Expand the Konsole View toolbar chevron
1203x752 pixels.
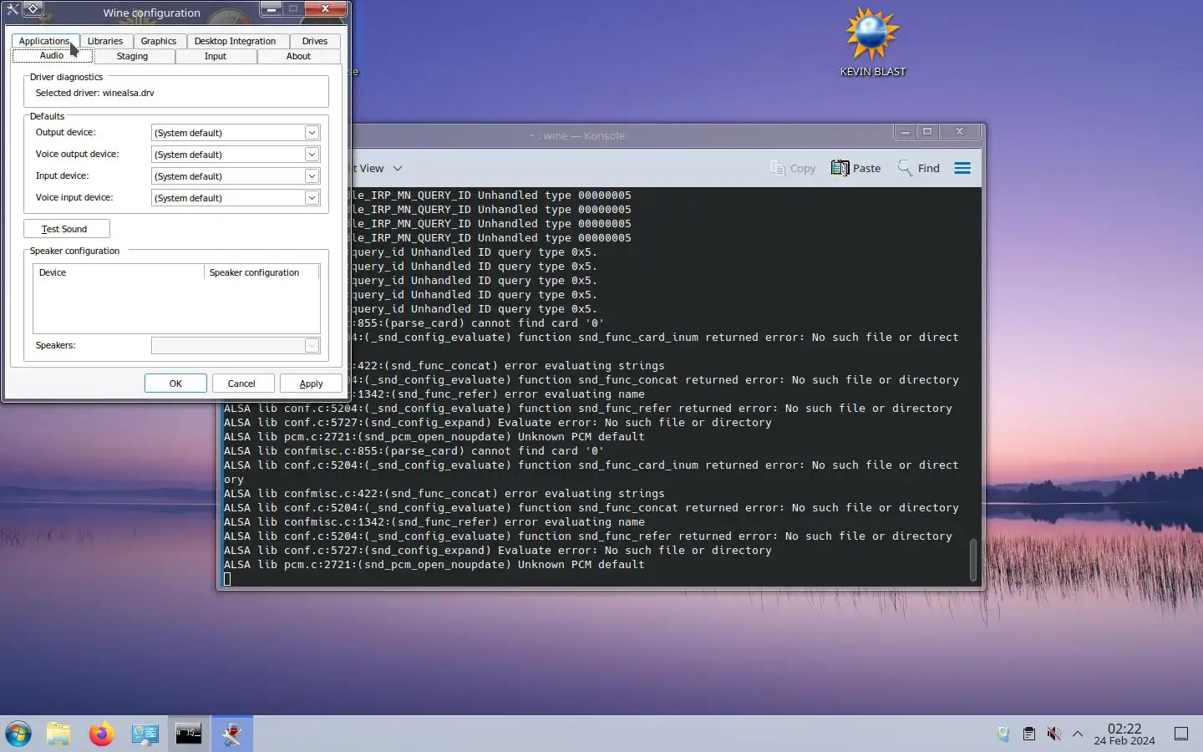coord(398,168)
